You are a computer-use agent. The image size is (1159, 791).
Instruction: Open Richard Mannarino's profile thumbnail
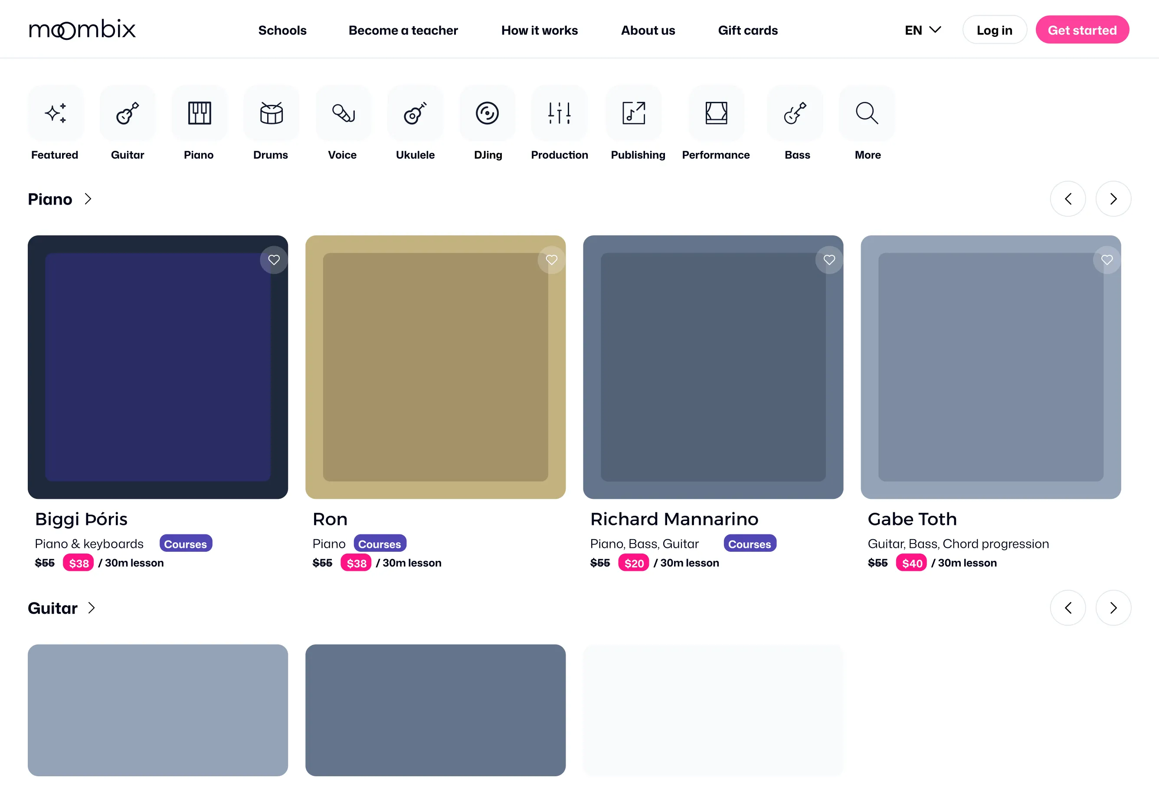click(713, 367)
